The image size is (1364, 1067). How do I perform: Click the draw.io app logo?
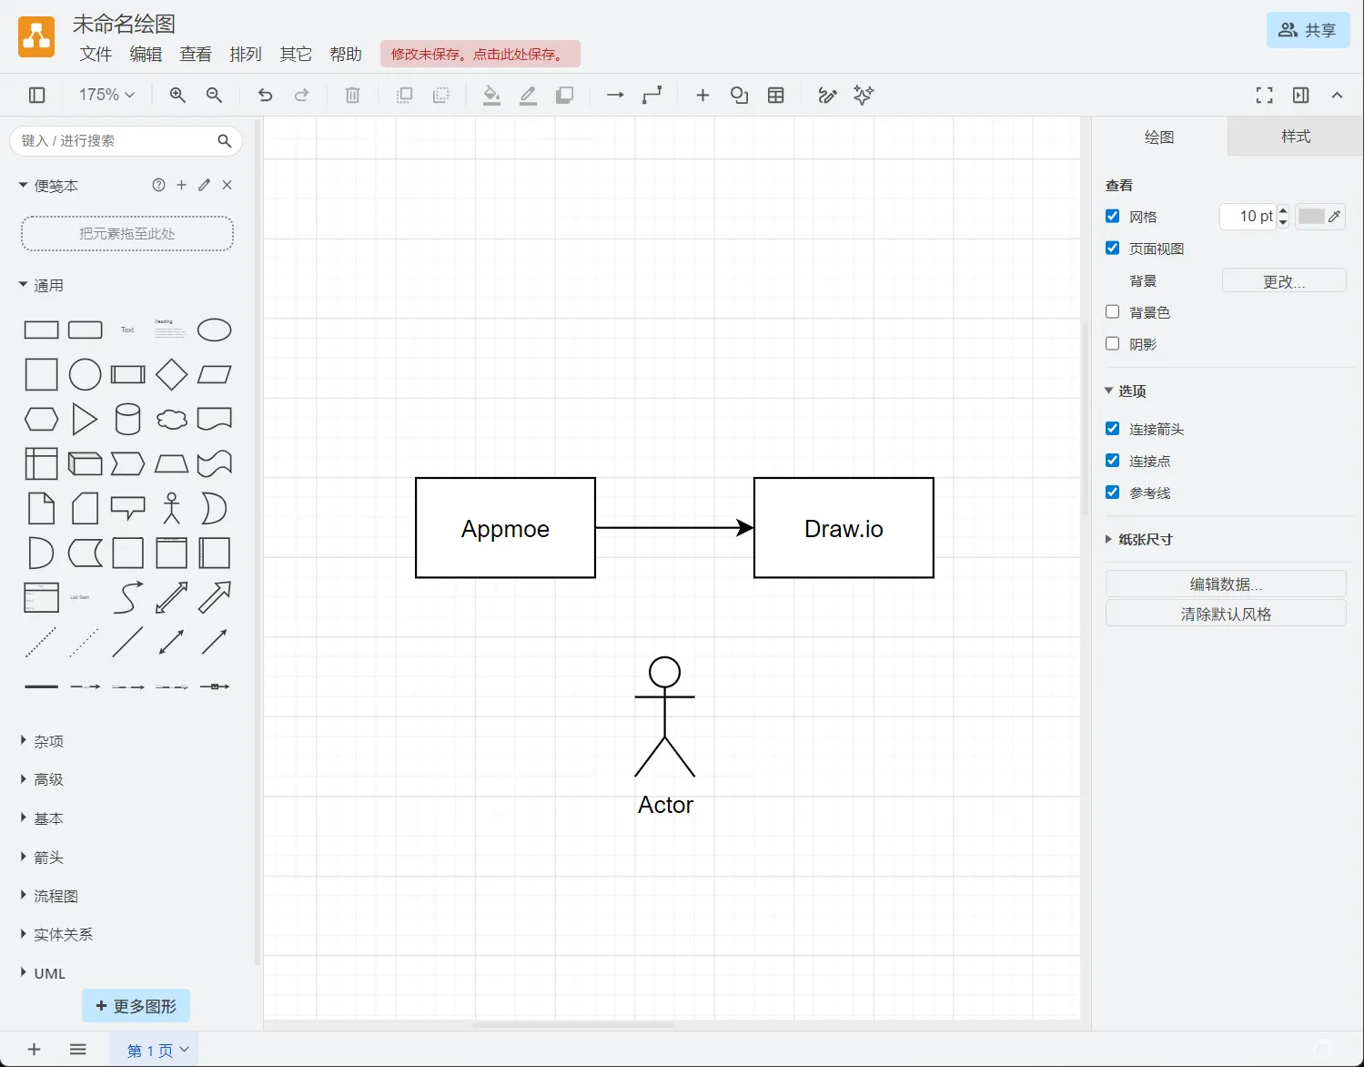(36, 37)
